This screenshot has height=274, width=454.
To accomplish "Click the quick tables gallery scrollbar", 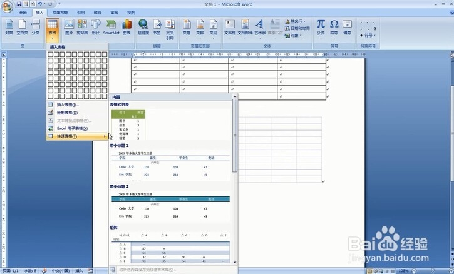I will point(235,135).
